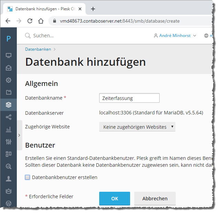Open the Zugehörige Website dropdown
This screenshot has height=214, width=219.
click(137, 127)
